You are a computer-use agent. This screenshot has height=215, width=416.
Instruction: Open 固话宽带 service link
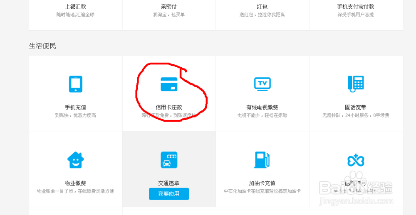coord(356,107)
